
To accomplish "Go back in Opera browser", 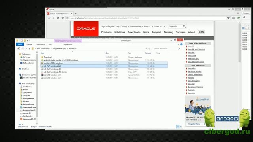I will coord(49,18).
